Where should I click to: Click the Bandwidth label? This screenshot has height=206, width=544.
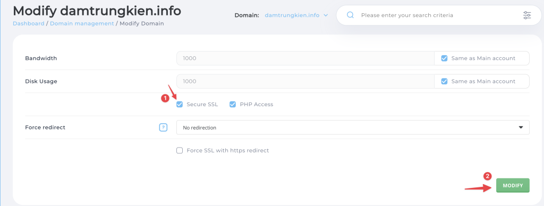click(x=41, y=58)
